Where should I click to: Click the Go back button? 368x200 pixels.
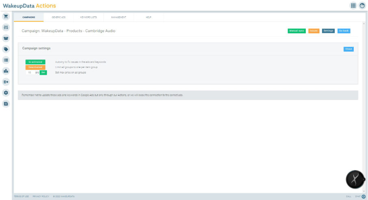344,31
